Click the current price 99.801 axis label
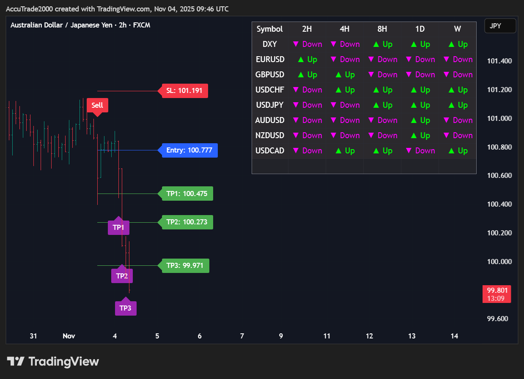 click(x=497, y=294)
